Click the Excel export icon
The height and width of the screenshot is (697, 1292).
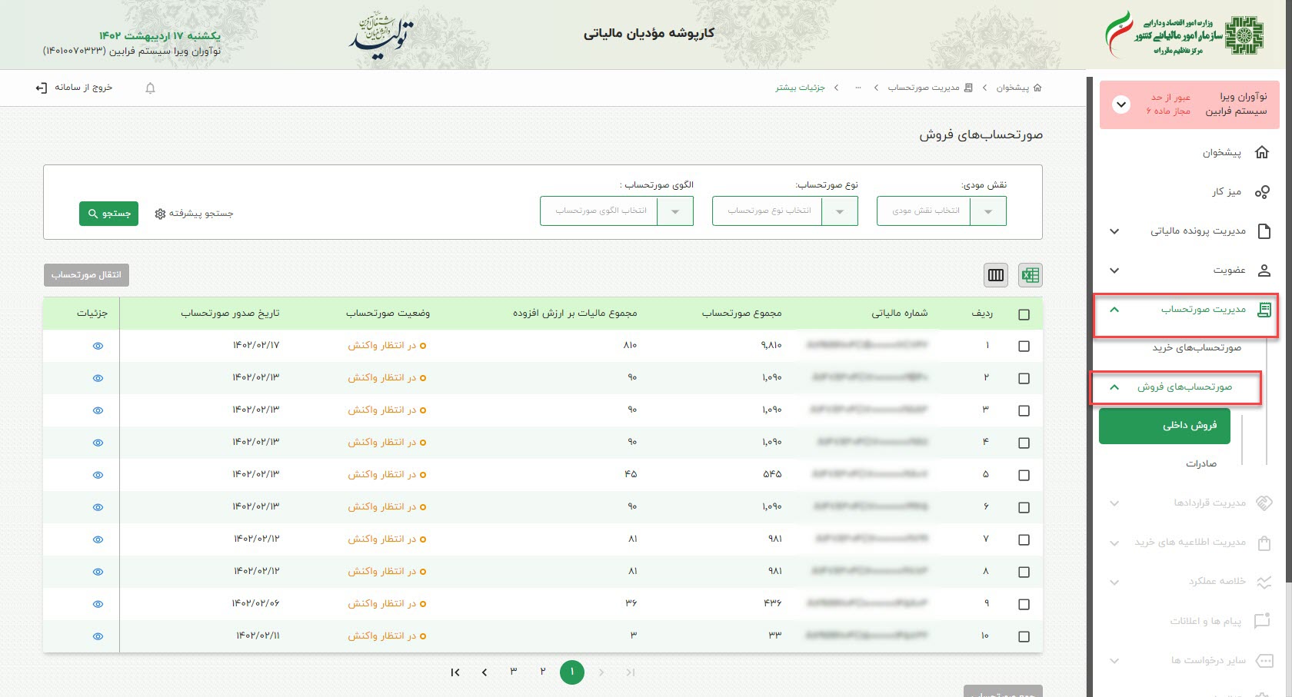pyautogui.click(x=1030, y=275)
